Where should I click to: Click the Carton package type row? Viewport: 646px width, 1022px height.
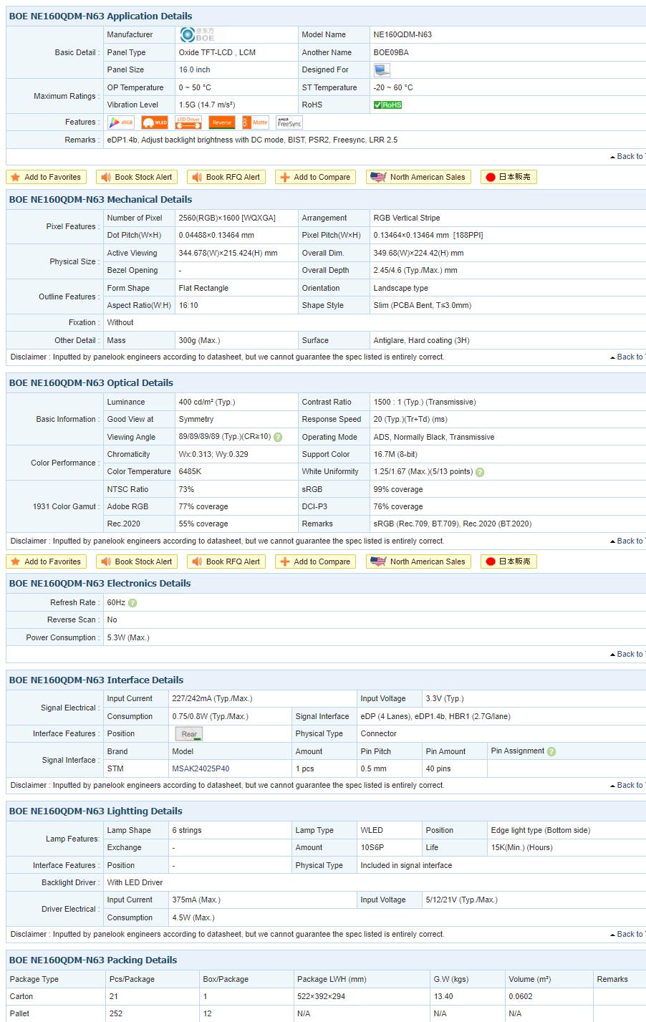[326, 997]
